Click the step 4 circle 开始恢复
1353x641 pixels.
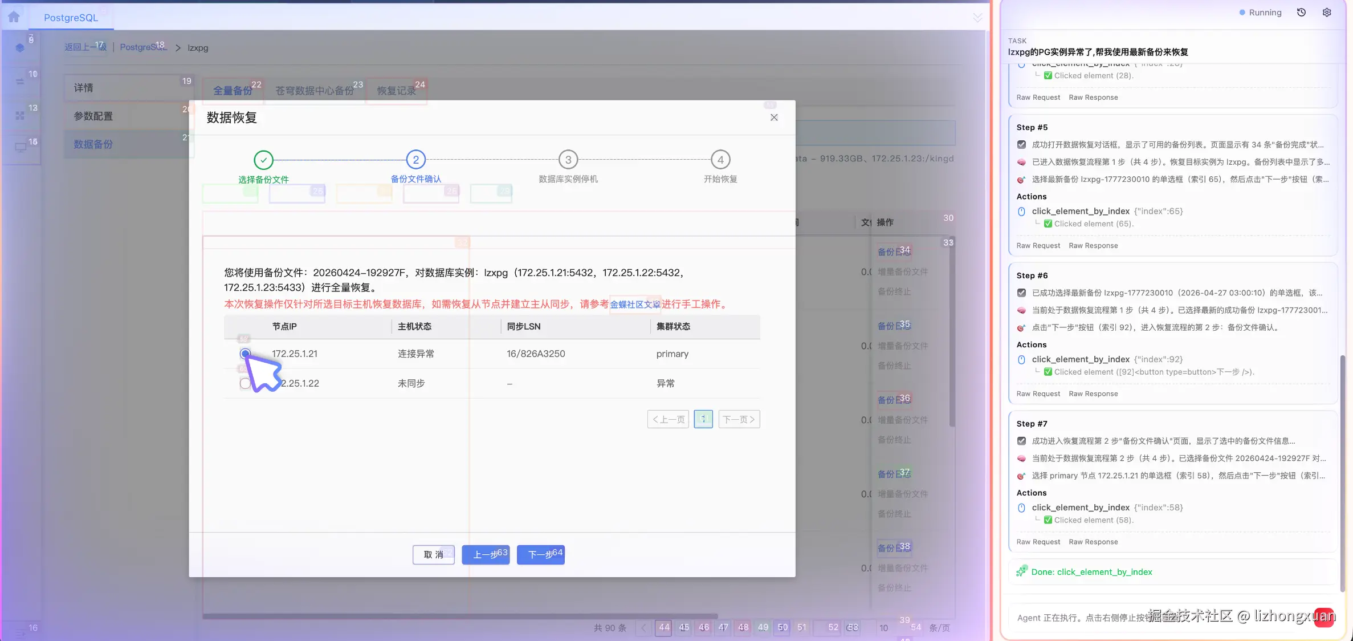click(x=720, y=160)
